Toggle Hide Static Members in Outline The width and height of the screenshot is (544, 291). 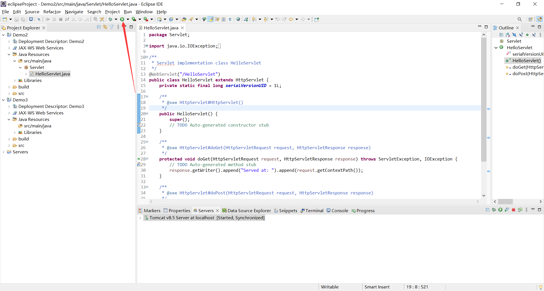521,35
